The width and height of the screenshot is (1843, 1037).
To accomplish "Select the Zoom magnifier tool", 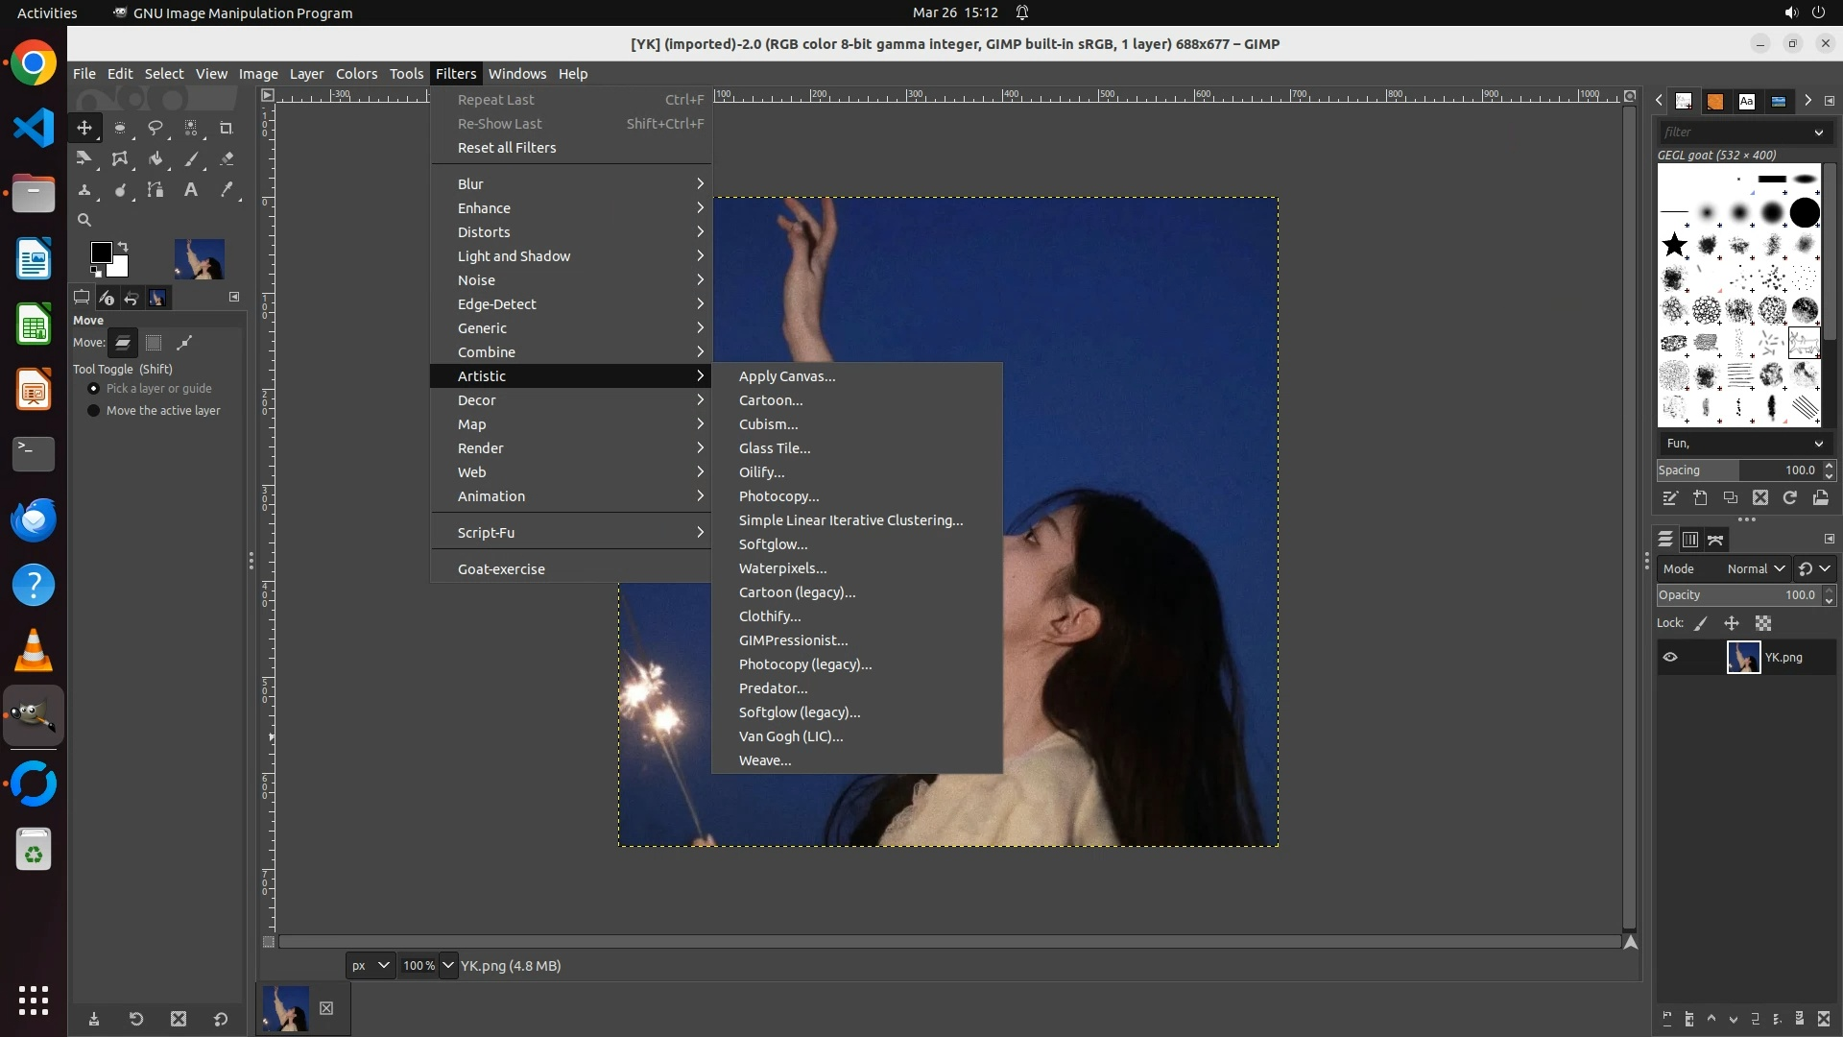I will pos(84,220).
